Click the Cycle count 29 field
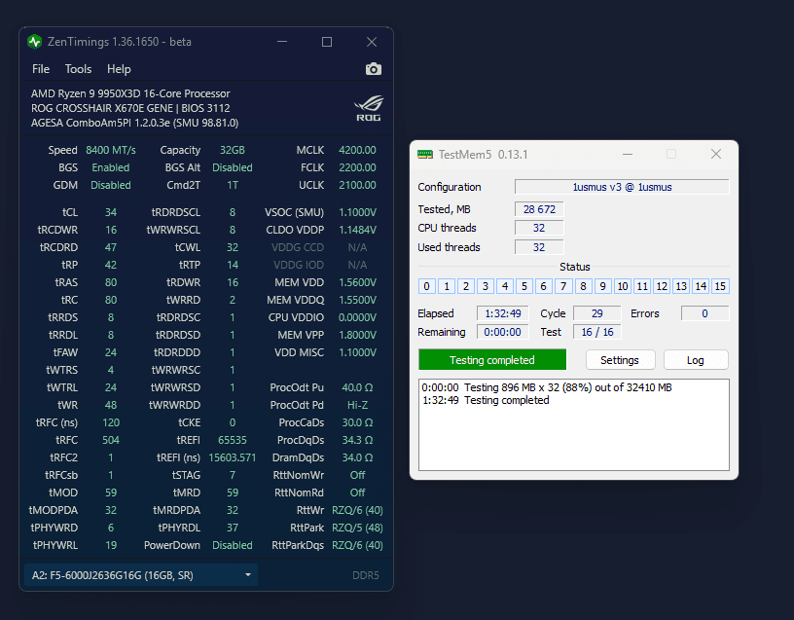Image resolution: width=794 pixels, height=620 pixels. pos(597,313)
